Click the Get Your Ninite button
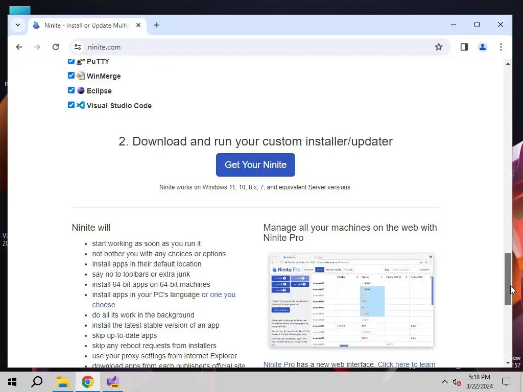The width and height of the screenshot is (523, 392). [255, 165]
